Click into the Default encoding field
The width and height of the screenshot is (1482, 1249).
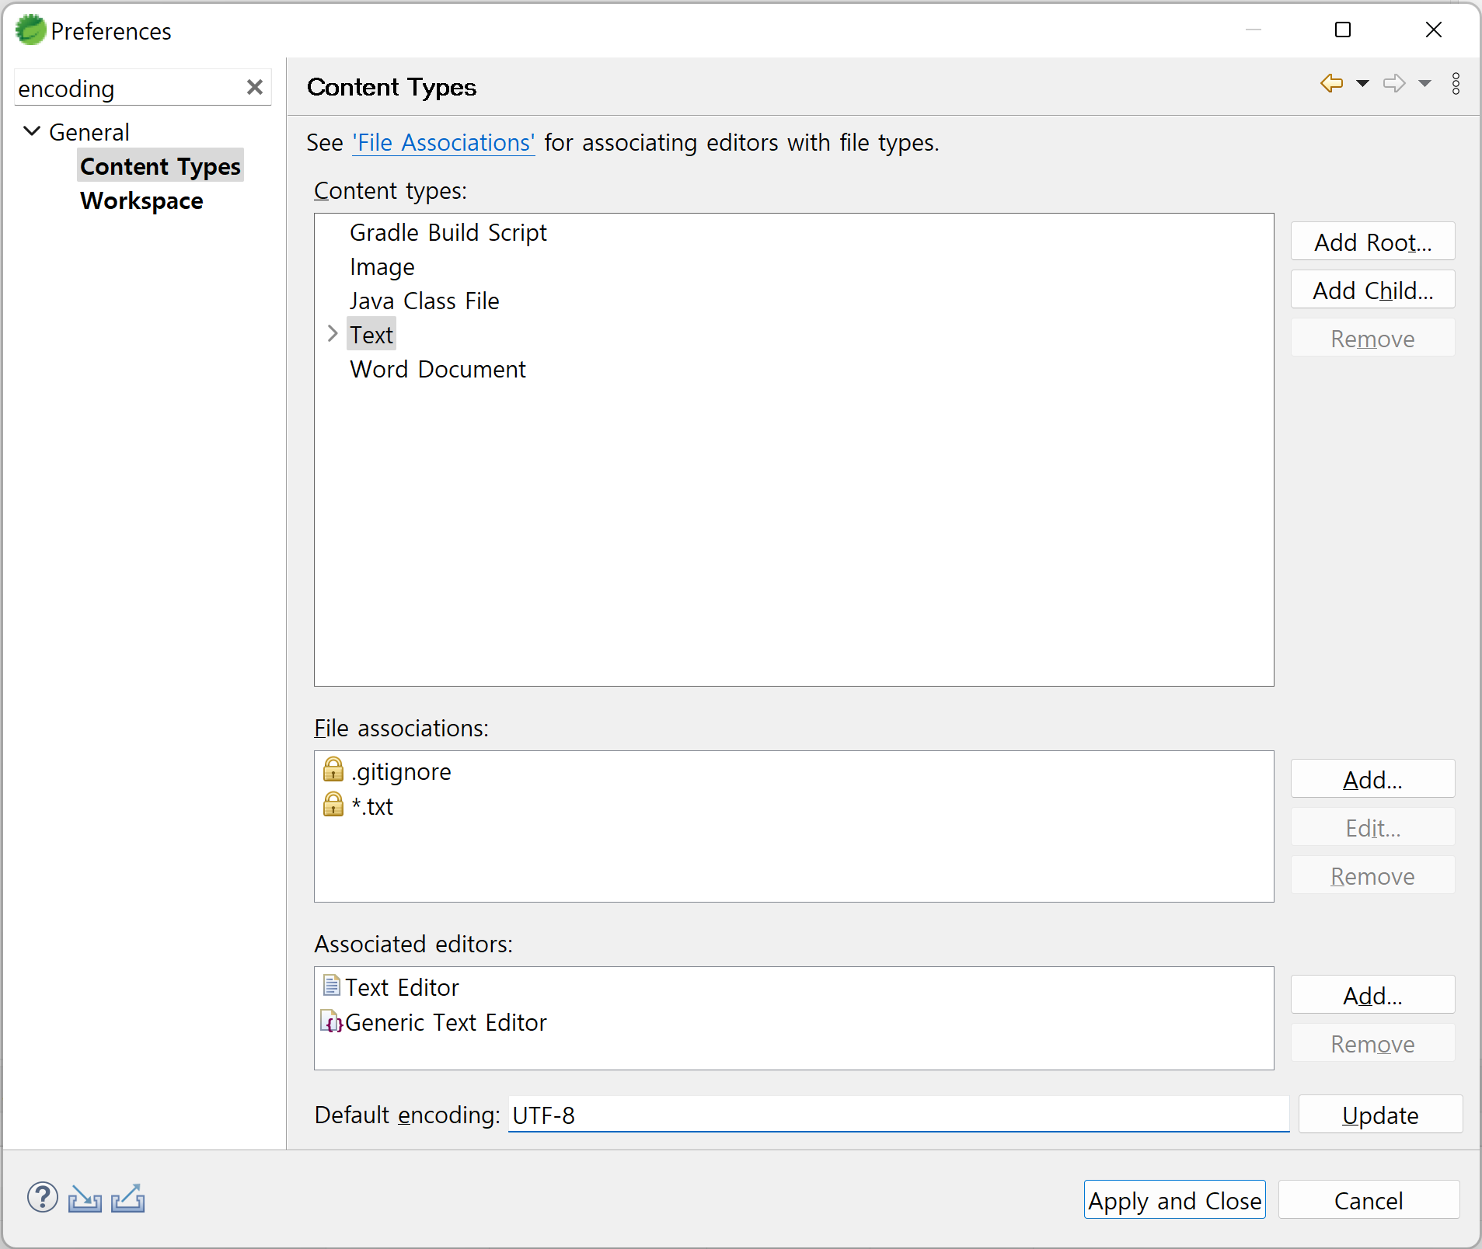point(898,1115)
